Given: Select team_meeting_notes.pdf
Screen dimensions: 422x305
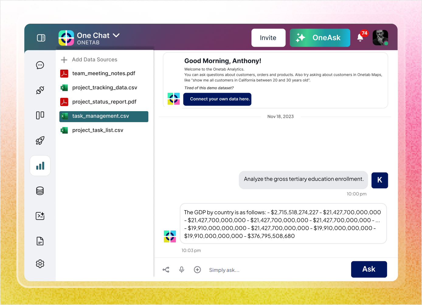Looking at the screenshot, I should [x=104, y=74].
